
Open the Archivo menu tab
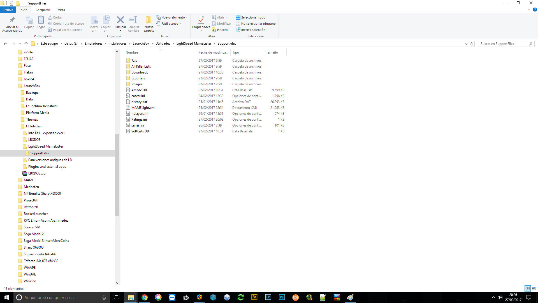[x=8, y=10]
